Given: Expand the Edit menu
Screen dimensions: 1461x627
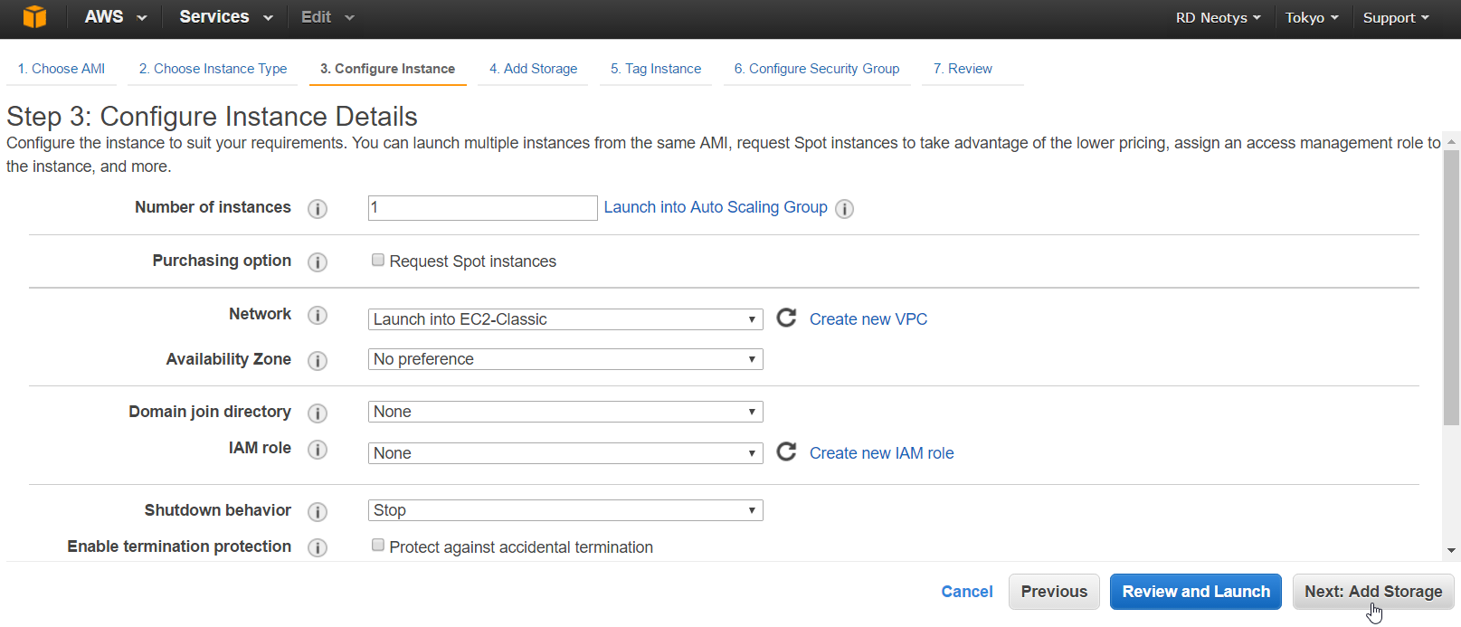Looking at the screenshot, I should click(327, 17).
